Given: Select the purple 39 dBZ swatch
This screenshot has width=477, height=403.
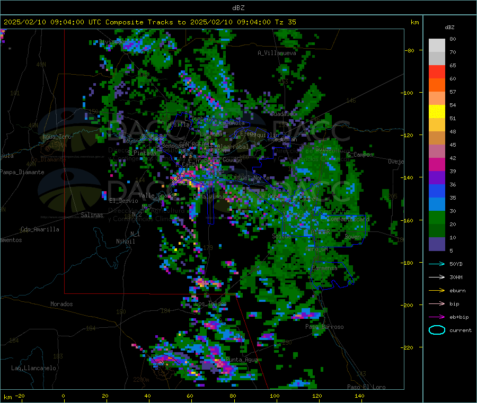Looking at the screenshot, I should point(437,178).
